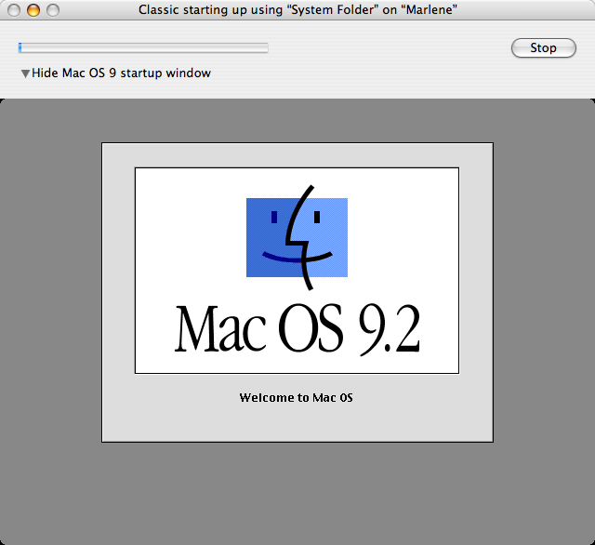Click the Classic startup progress bar
This screenshot has height=545, width=595.
pos(143,47)
